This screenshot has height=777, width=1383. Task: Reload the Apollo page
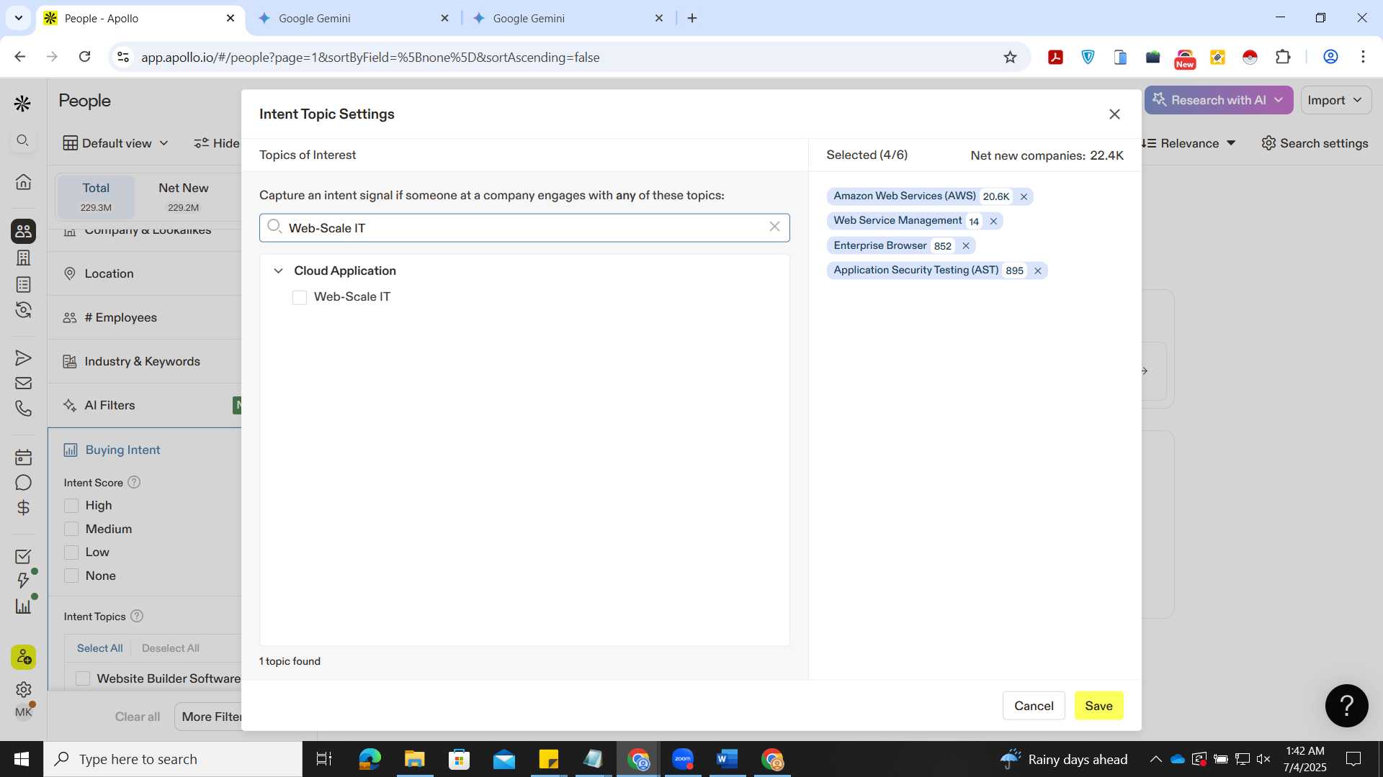click(x=84, y=57)
